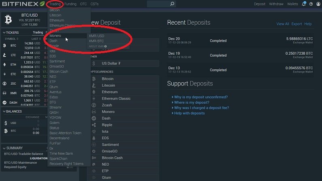Open the Dec 20 LTC deposit row

[x=240, y=40]
